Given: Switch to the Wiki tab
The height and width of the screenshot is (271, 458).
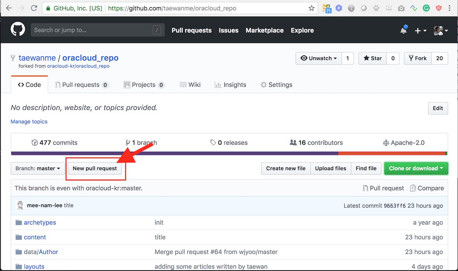Looking at the screenshot, I should point(190,84).
